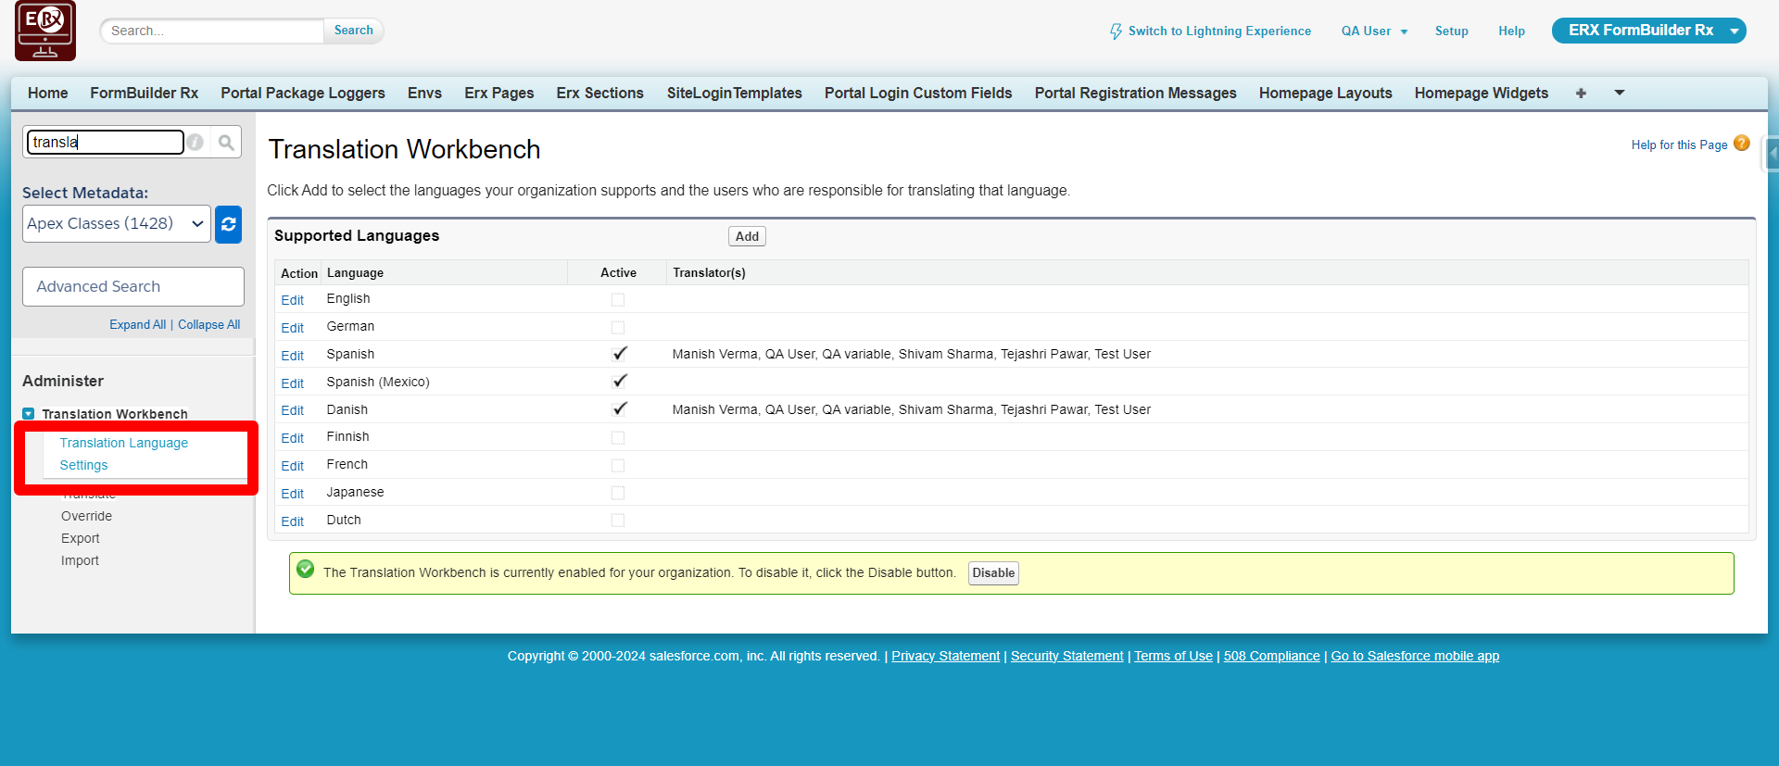Click Add button for supported languages
The image size is (1779, 766).
pos(747,237)
